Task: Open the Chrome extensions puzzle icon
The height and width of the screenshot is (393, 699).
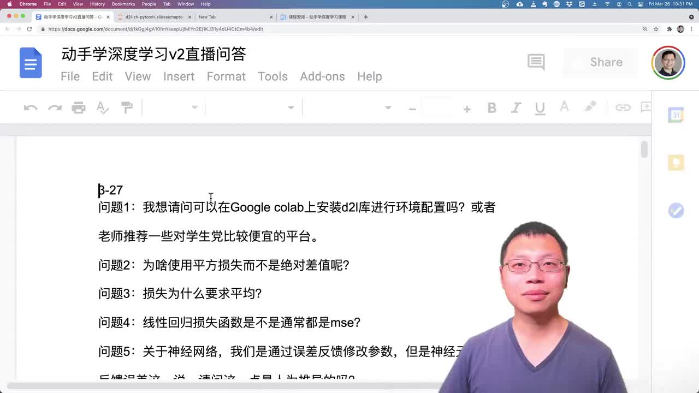Action: click(670, 29)
